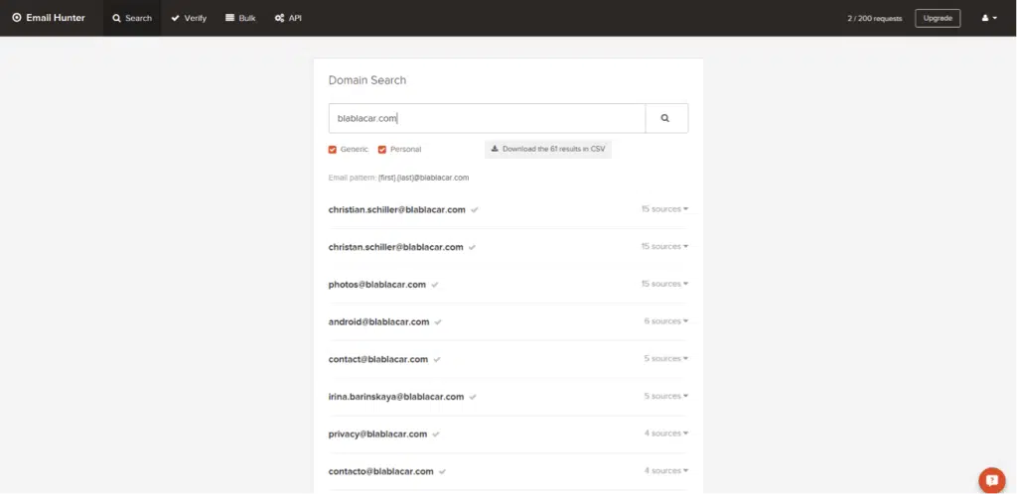Expand 15 sources for christian.schiller@blablacar.com
This screenshot has width=1017, height=494.
point(664,209)
